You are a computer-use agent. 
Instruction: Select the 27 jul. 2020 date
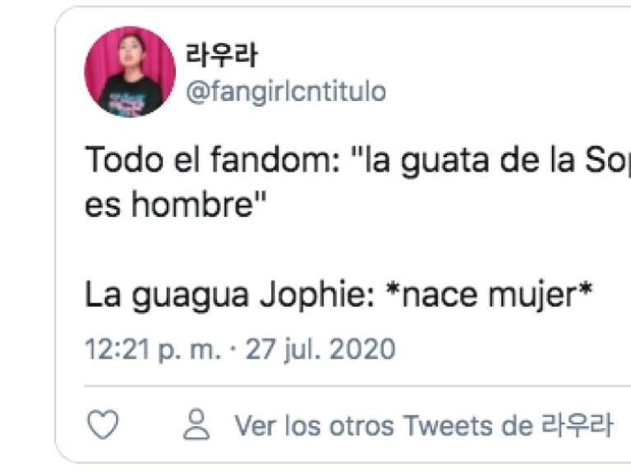320,349
